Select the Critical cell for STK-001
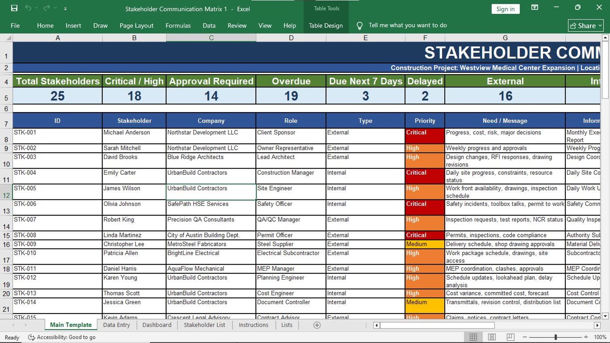This screenshot has width=610, height=343. point(425,136)
